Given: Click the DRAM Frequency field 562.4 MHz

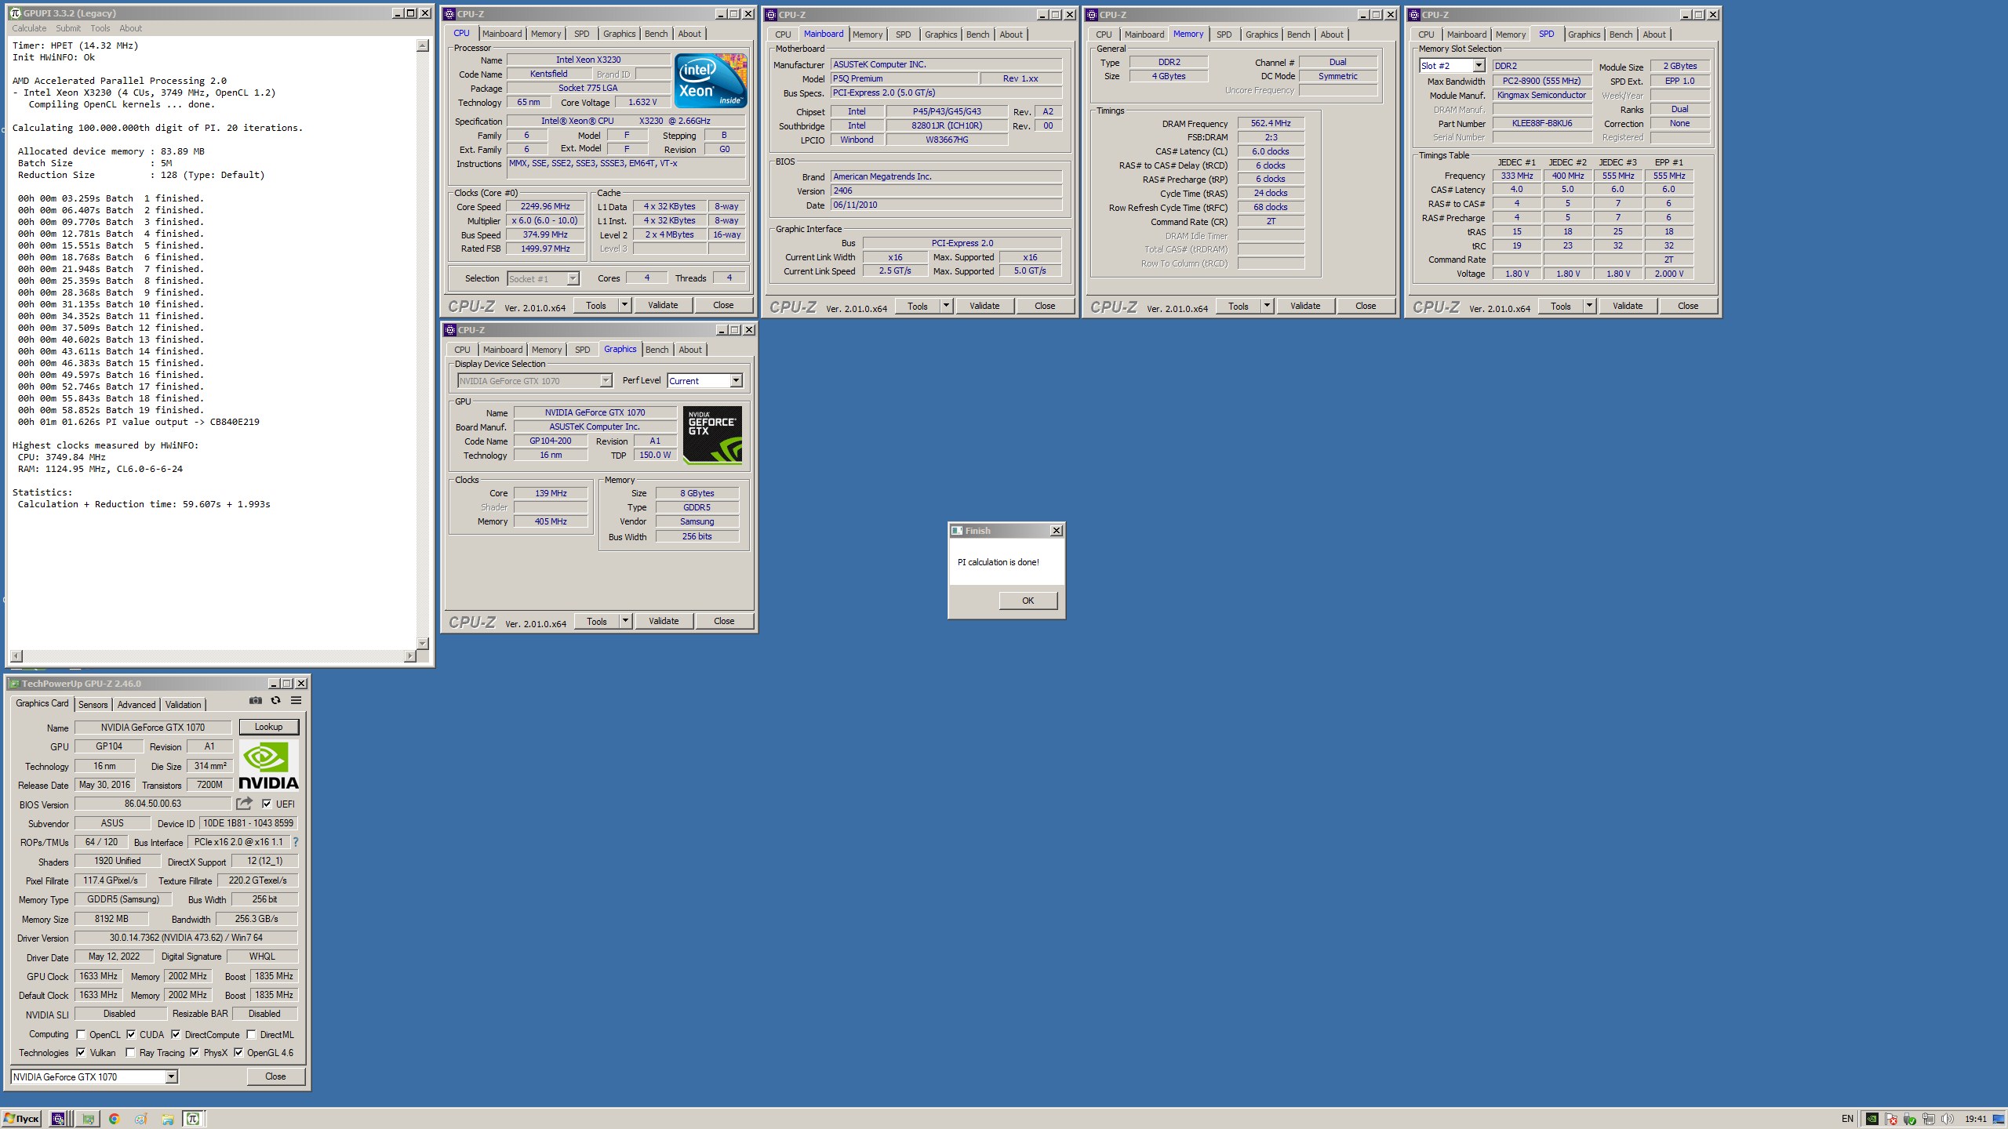Looking at the screenshot, I should (1271, 123).
